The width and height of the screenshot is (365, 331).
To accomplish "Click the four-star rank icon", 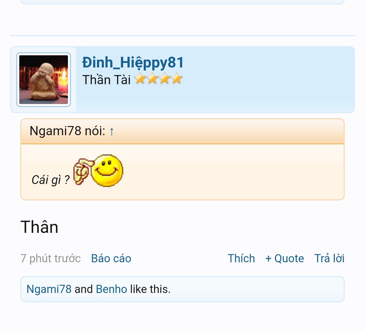I will point(158,79).
